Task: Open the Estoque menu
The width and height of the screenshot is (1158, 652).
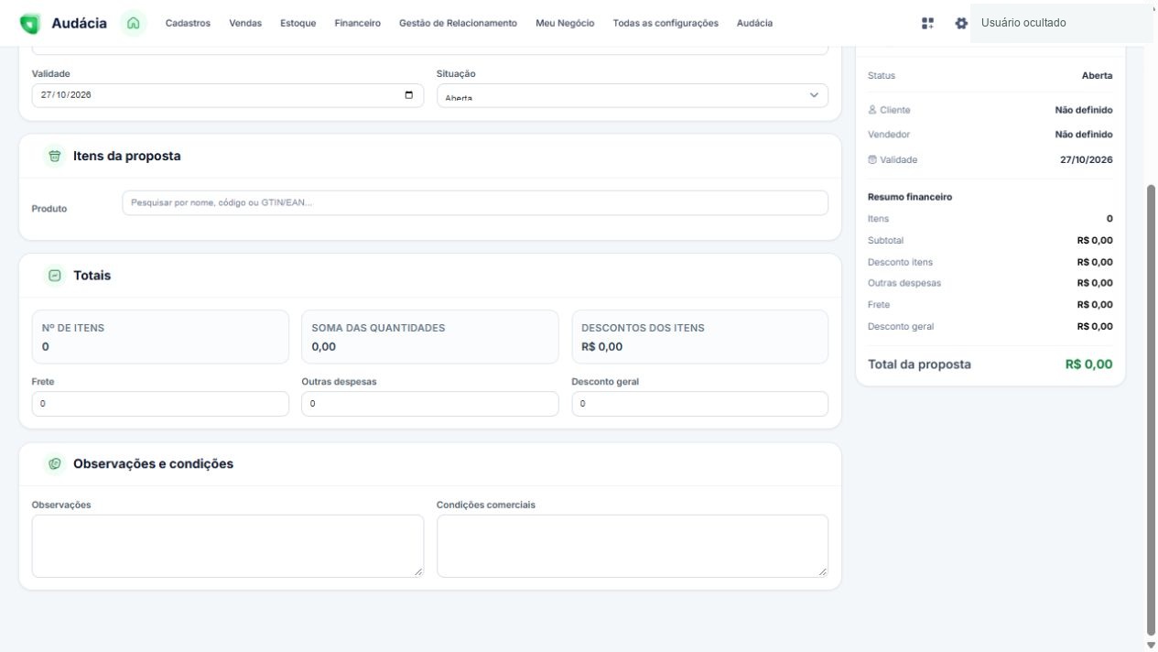Action: (298, 23)
